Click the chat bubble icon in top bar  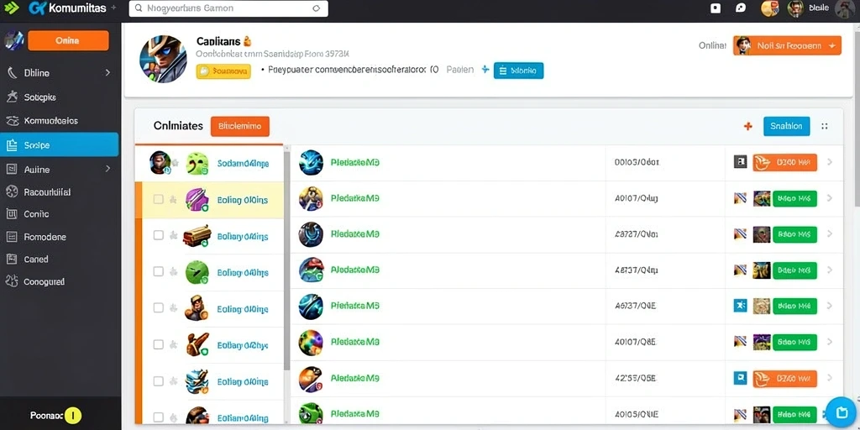(741, 8)
